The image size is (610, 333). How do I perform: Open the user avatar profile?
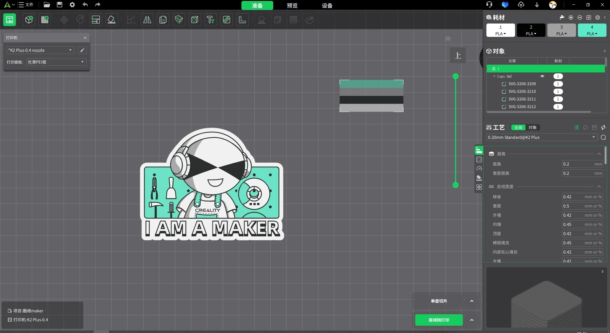tap(553, 5)
